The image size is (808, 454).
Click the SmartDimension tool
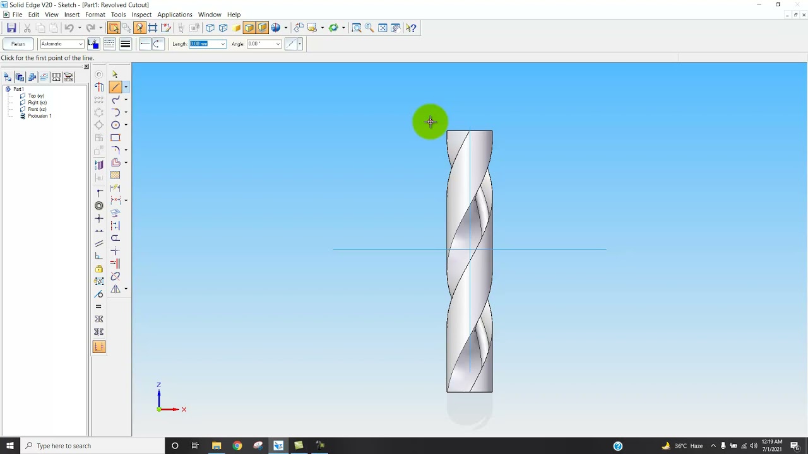(116, 188)
